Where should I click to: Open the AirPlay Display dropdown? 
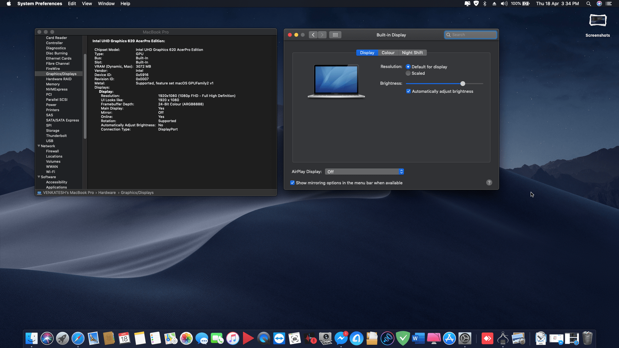[x=364, y=172]
